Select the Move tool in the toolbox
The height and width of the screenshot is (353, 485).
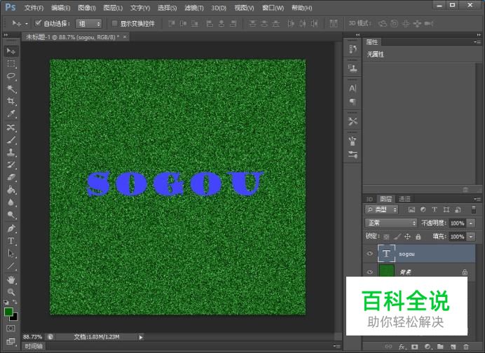[11, 51]
